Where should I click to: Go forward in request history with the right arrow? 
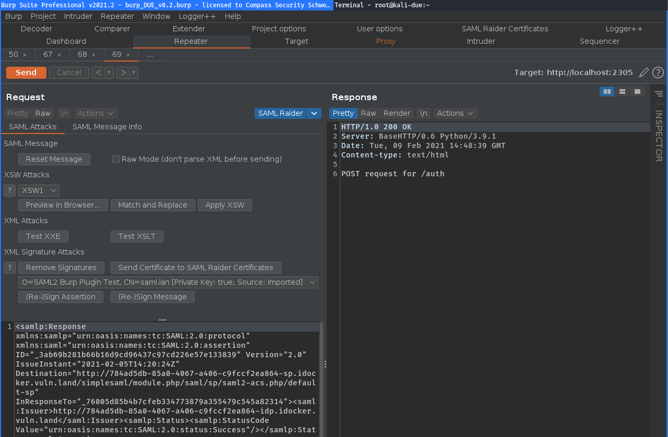pos(124,72)
